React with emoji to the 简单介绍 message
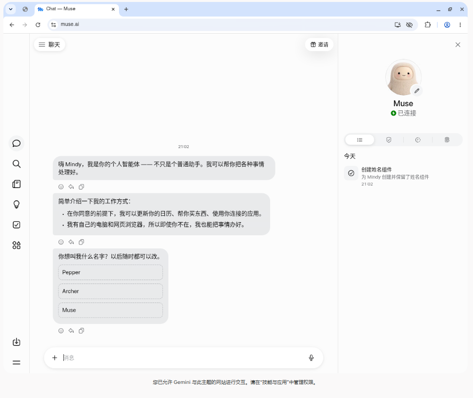This screenshot has width=473, height=398. pyautogui.click(x=61, y=242)
